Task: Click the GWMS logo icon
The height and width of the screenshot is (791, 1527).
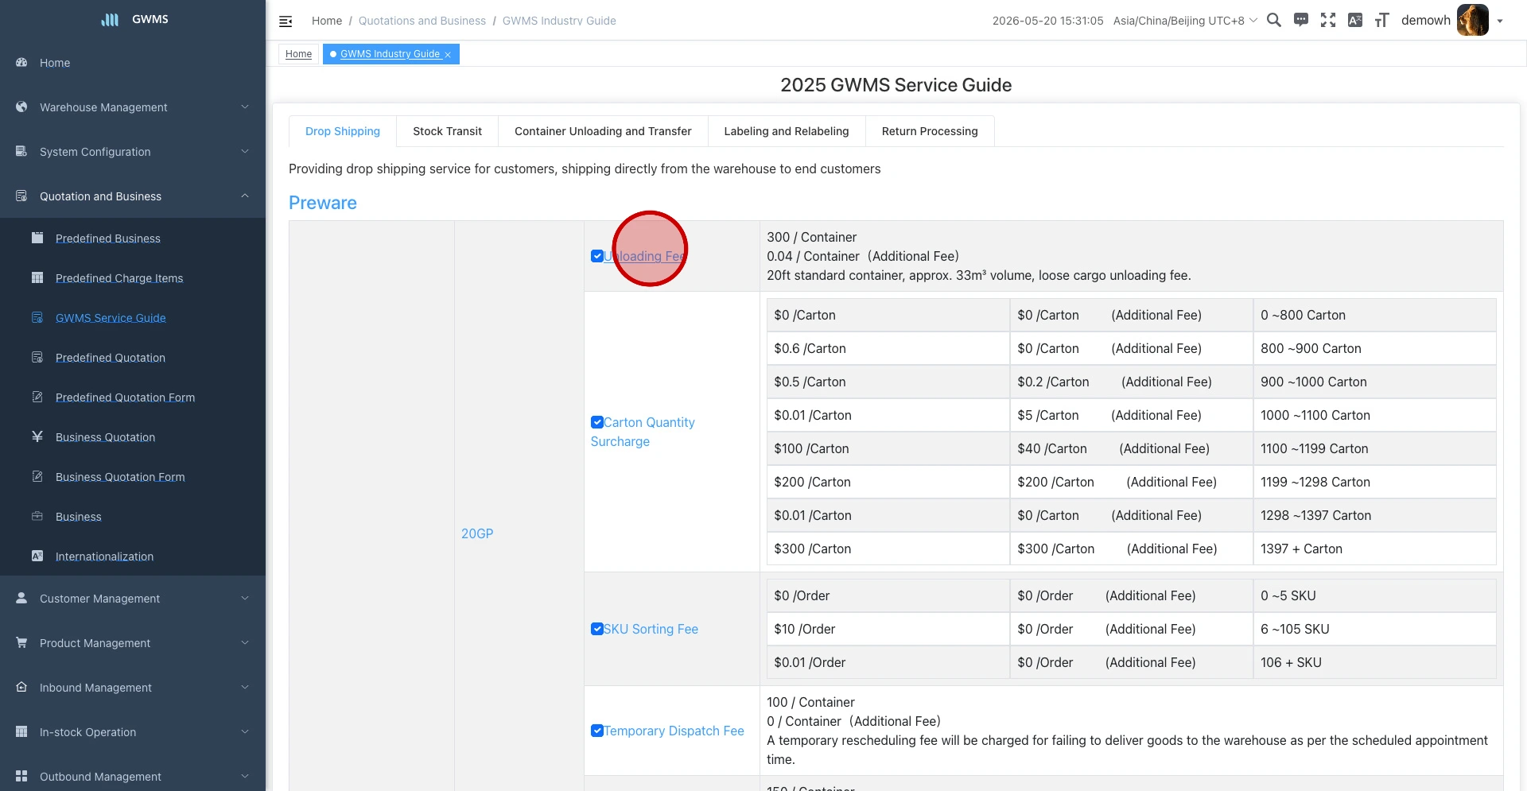Action: (x=110, y=20)
